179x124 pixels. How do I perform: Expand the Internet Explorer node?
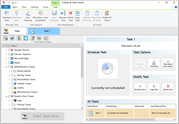point(6,54)
